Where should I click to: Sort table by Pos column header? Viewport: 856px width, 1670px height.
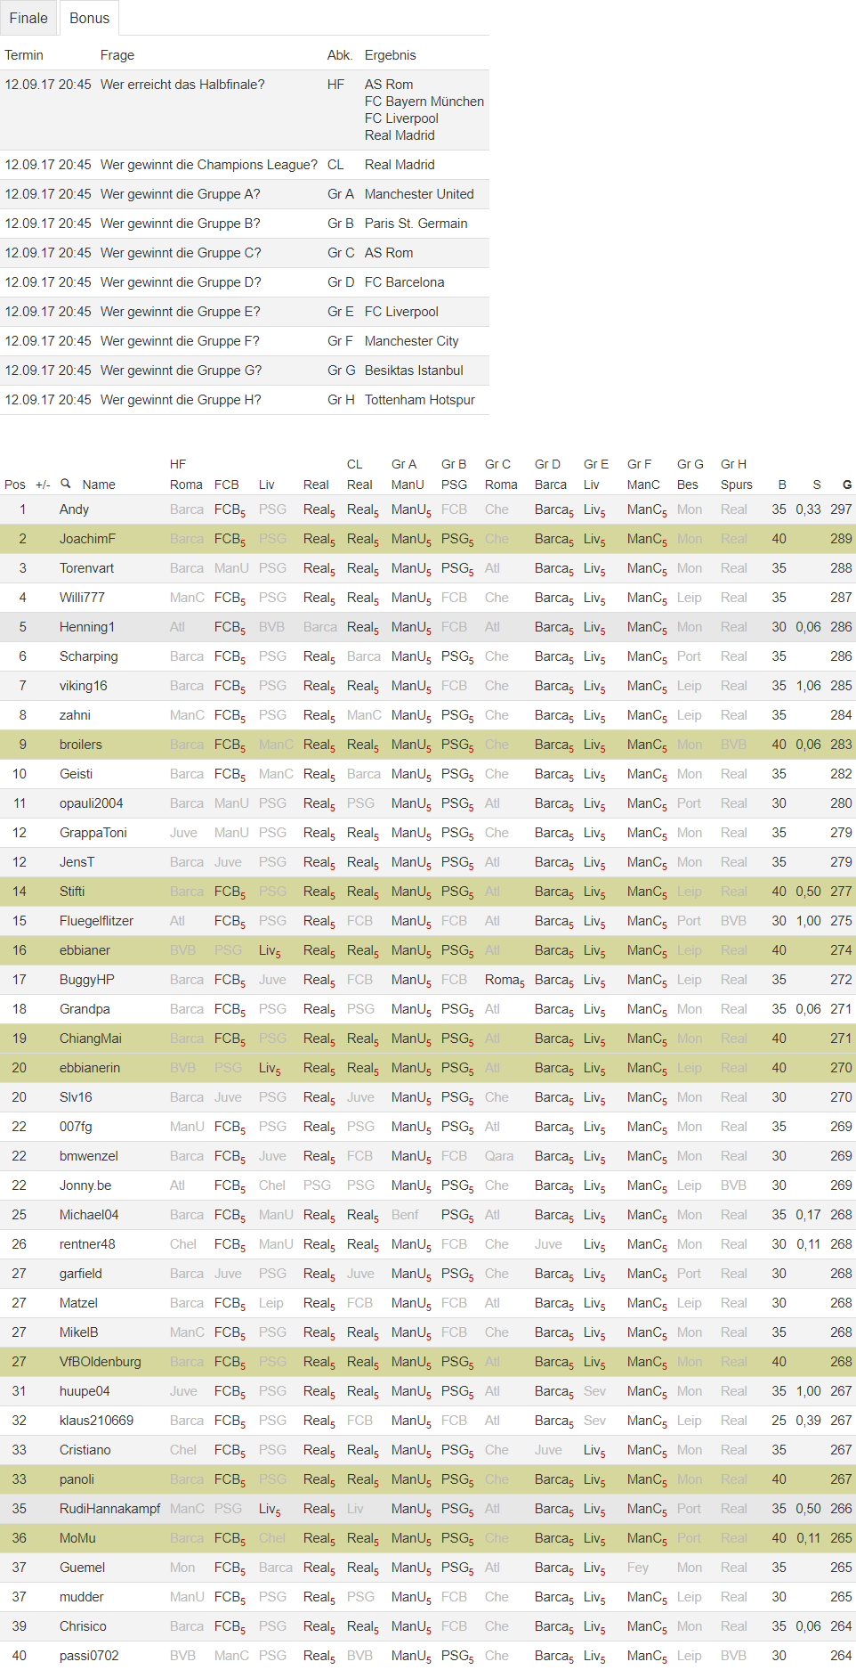14,485
